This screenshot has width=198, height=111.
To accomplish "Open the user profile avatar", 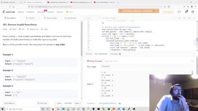I will click(193, 12).
